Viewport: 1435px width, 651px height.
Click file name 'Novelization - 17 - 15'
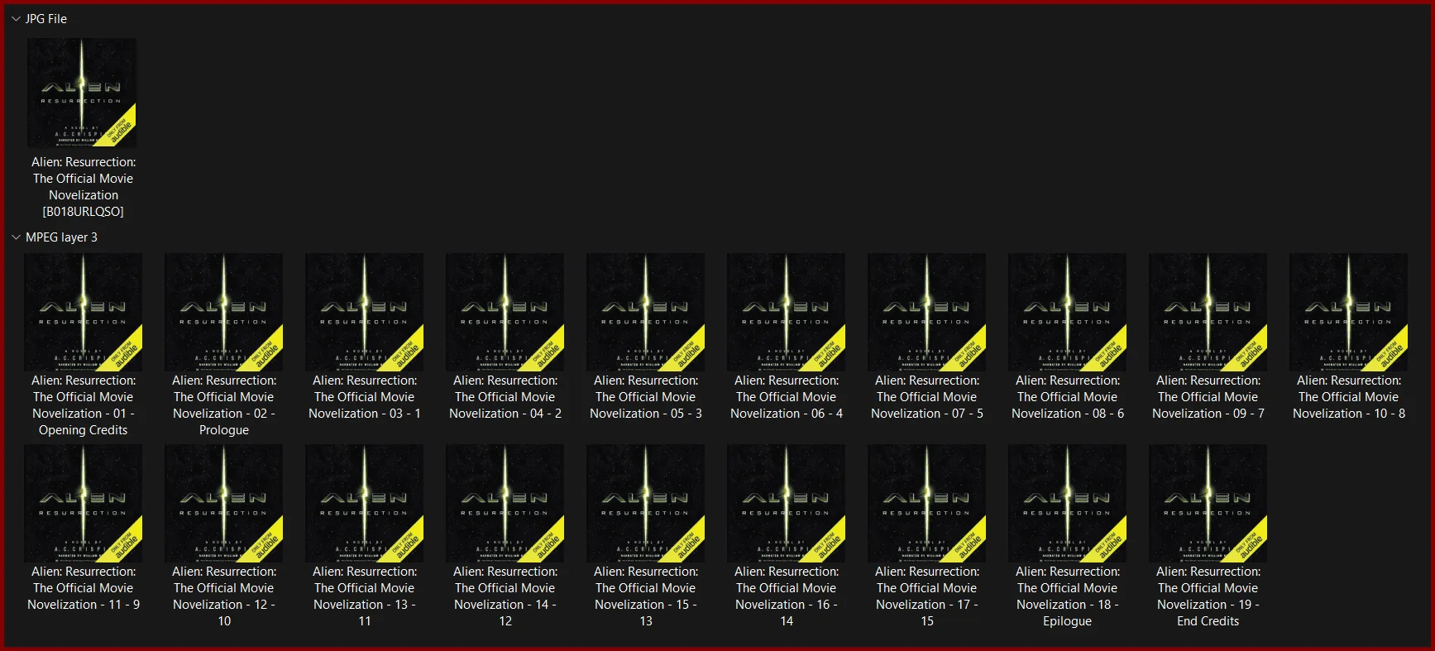[x=927, y=596]
